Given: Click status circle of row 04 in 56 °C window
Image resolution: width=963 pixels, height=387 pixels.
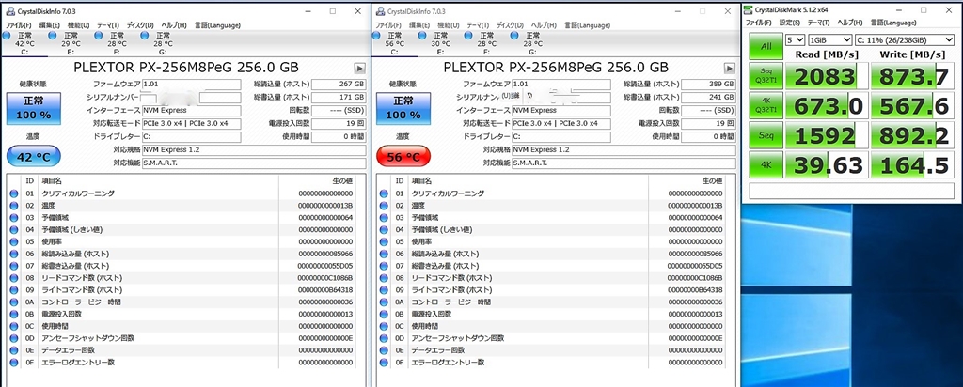Looking at the screenshot, I should click(384, 230).
